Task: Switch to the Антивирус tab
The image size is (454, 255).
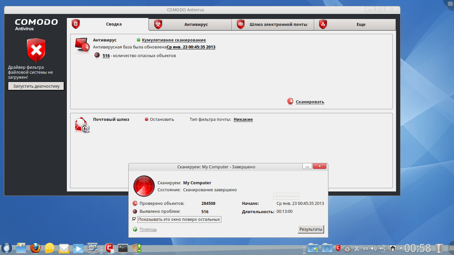Action: pos(190,25)
